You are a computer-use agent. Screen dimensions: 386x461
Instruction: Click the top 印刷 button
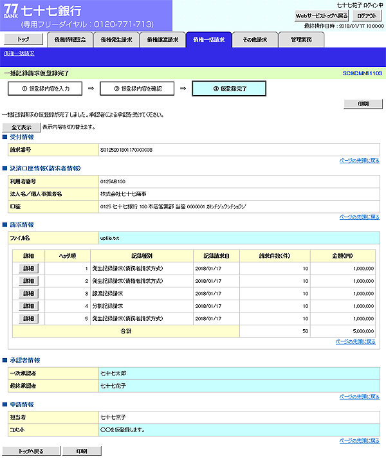point(363,104)
